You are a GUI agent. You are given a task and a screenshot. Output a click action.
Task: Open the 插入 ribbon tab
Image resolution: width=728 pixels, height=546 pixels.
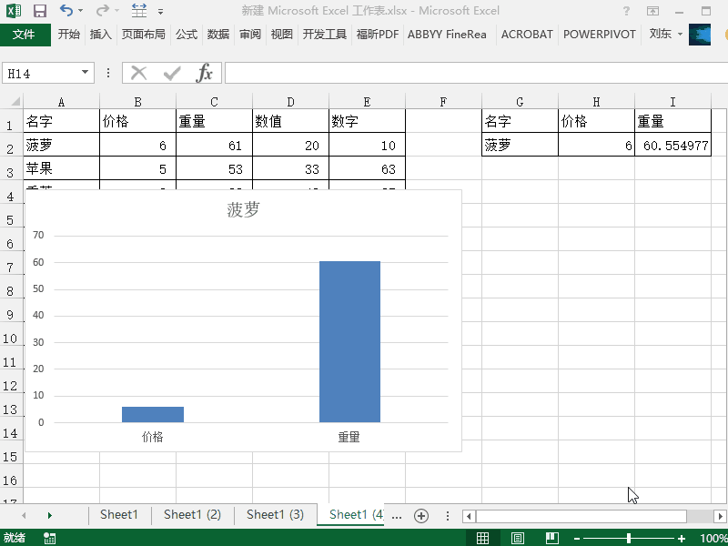pos(100,35)
